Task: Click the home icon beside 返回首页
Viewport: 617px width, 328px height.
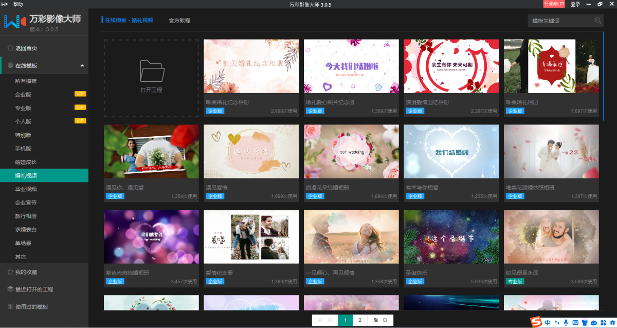Action: 10,48
